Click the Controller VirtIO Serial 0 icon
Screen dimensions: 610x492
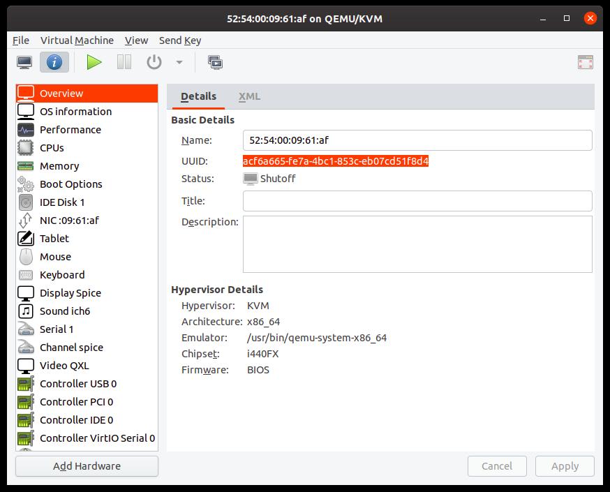pyautogui.click(x=26, y=438)
